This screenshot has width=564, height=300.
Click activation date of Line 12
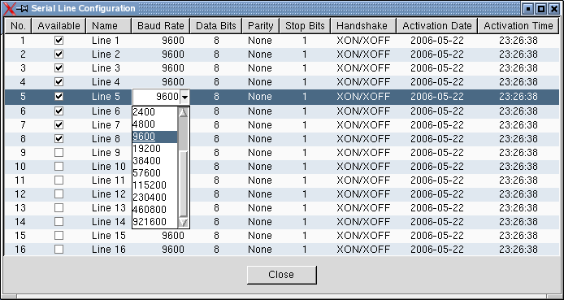click(437, 193)
